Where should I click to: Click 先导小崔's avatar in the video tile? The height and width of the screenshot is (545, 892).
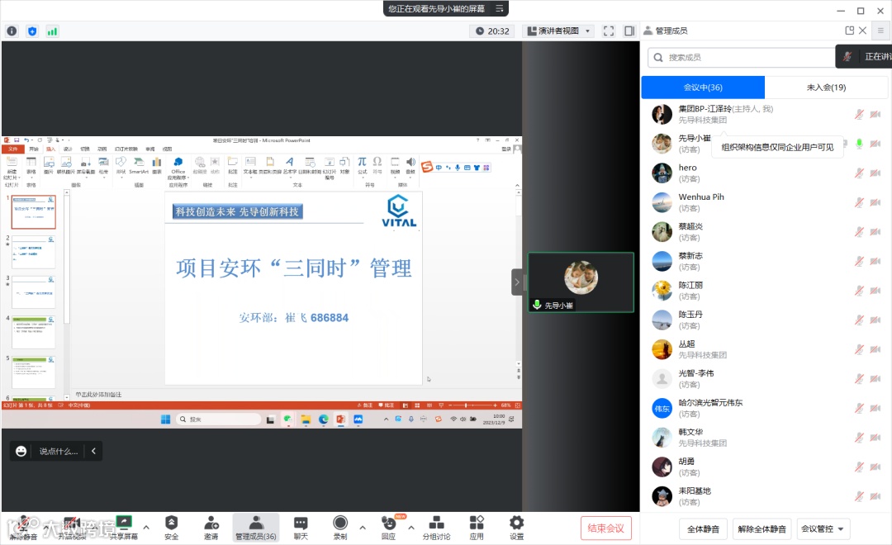click(581, 277)
